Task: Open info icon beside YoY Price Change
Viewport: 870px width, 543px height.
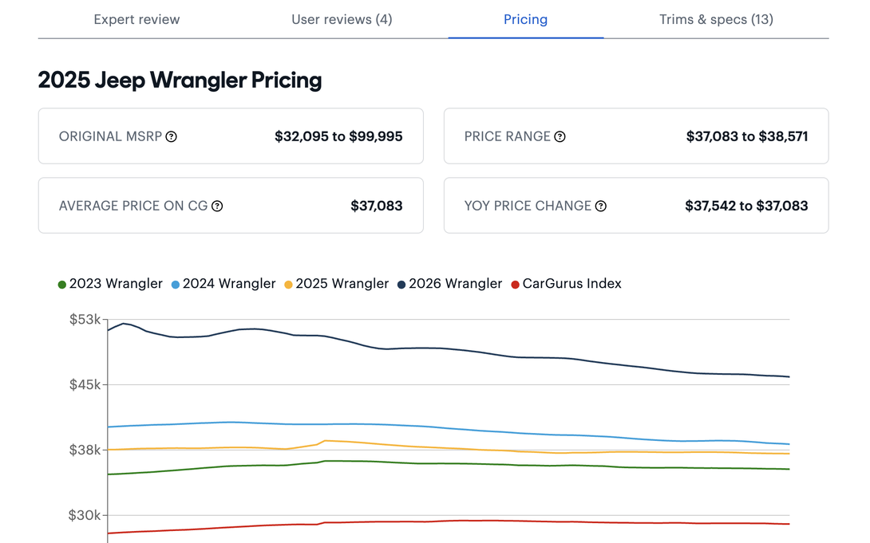Action: click(601, 207)
